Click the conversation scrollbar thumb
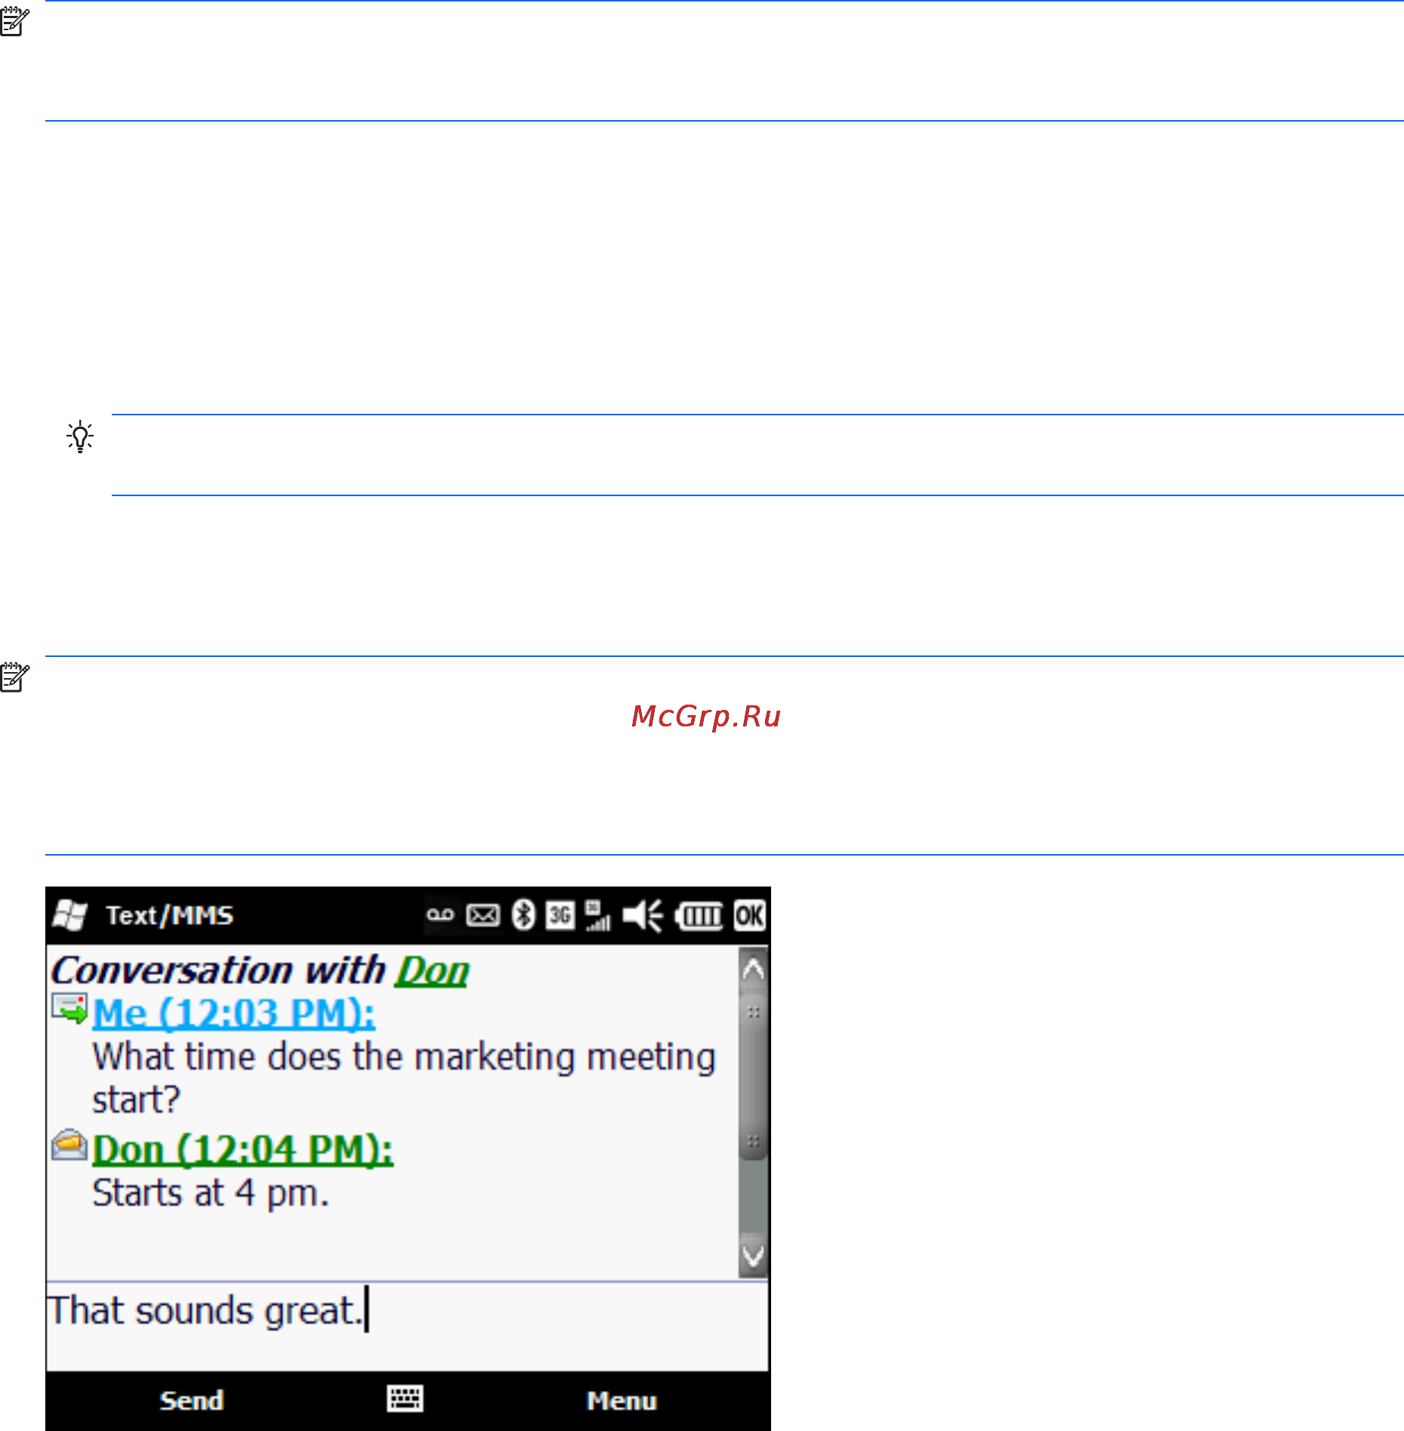This screenshot has width=1404, height=1431. (753, 1075)
